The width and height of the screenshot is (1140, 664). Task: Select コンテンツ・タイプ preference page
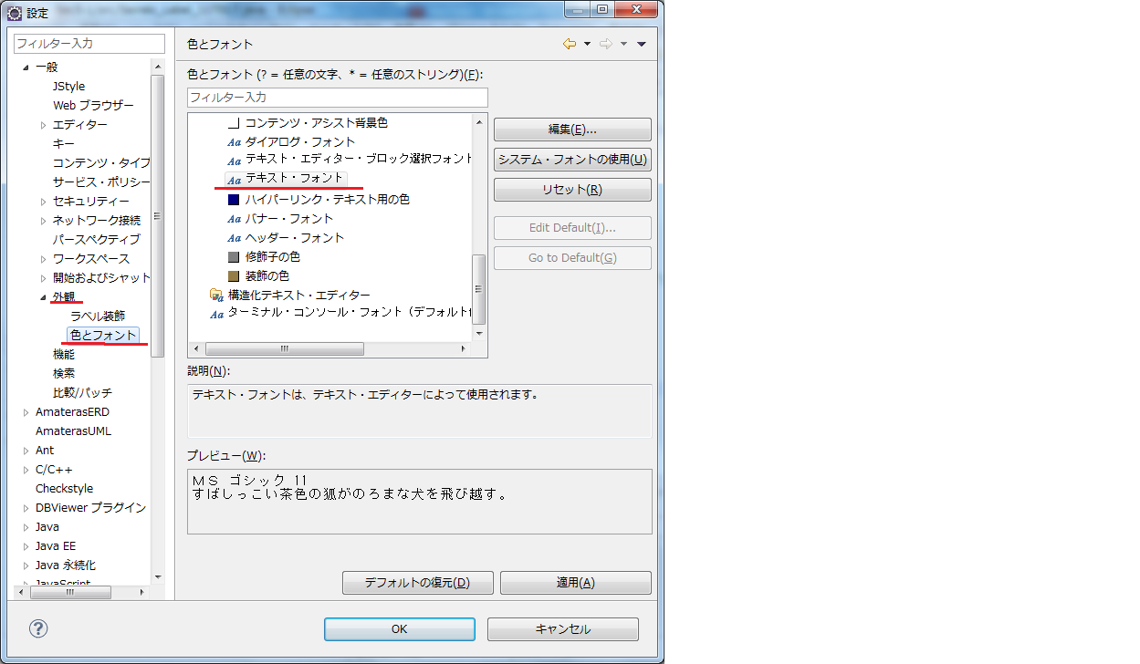click(100, 163)
